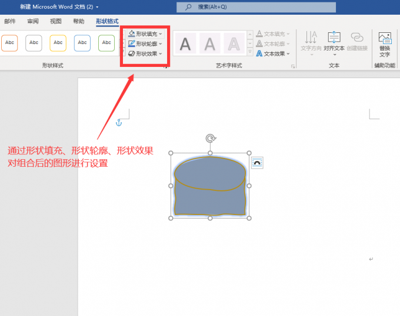Click the search magnifier icon

coord(188,7)
